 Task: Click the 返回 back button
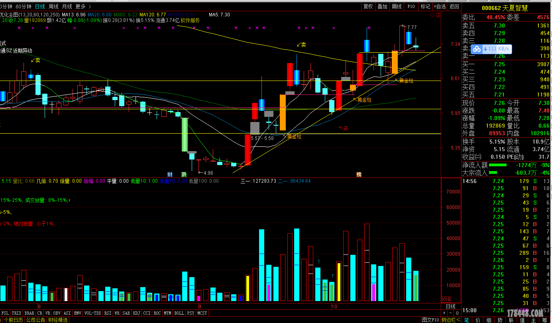(454, 6)
